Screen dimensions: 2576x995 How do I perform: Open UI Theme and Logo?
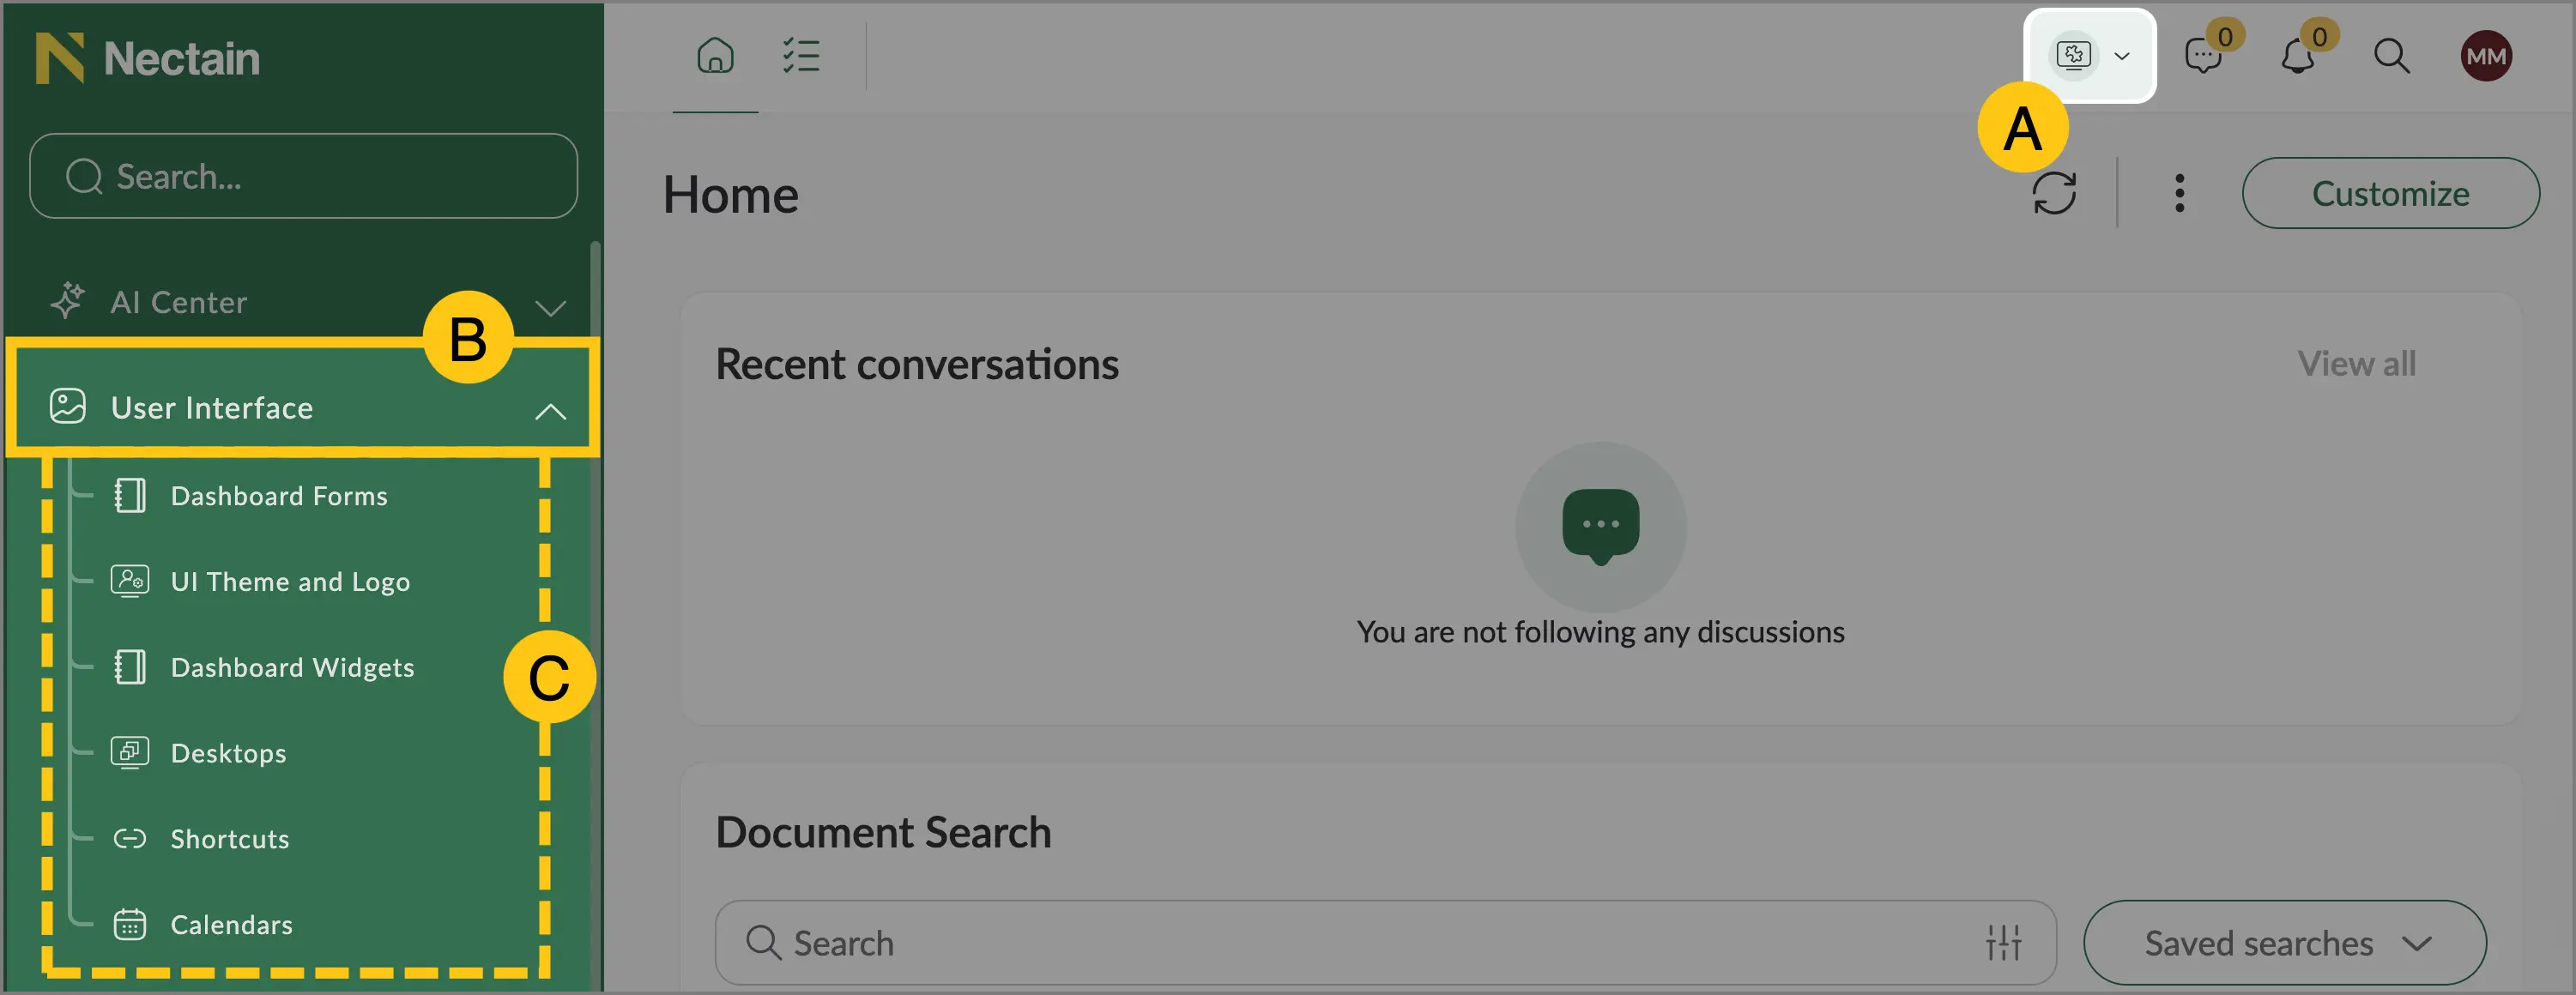[x=290, y=582]
